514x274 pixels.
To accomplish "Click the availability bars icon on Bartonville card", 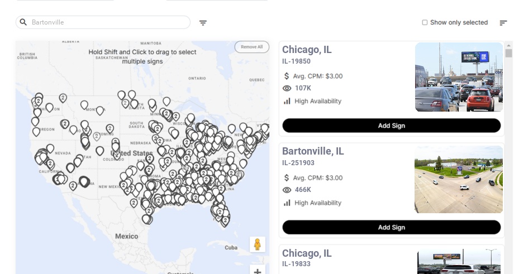I will click(287, 203).
